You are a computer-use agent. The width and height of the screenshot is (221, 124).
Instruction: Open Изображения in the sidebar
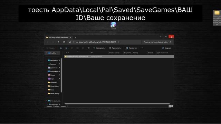54,71
